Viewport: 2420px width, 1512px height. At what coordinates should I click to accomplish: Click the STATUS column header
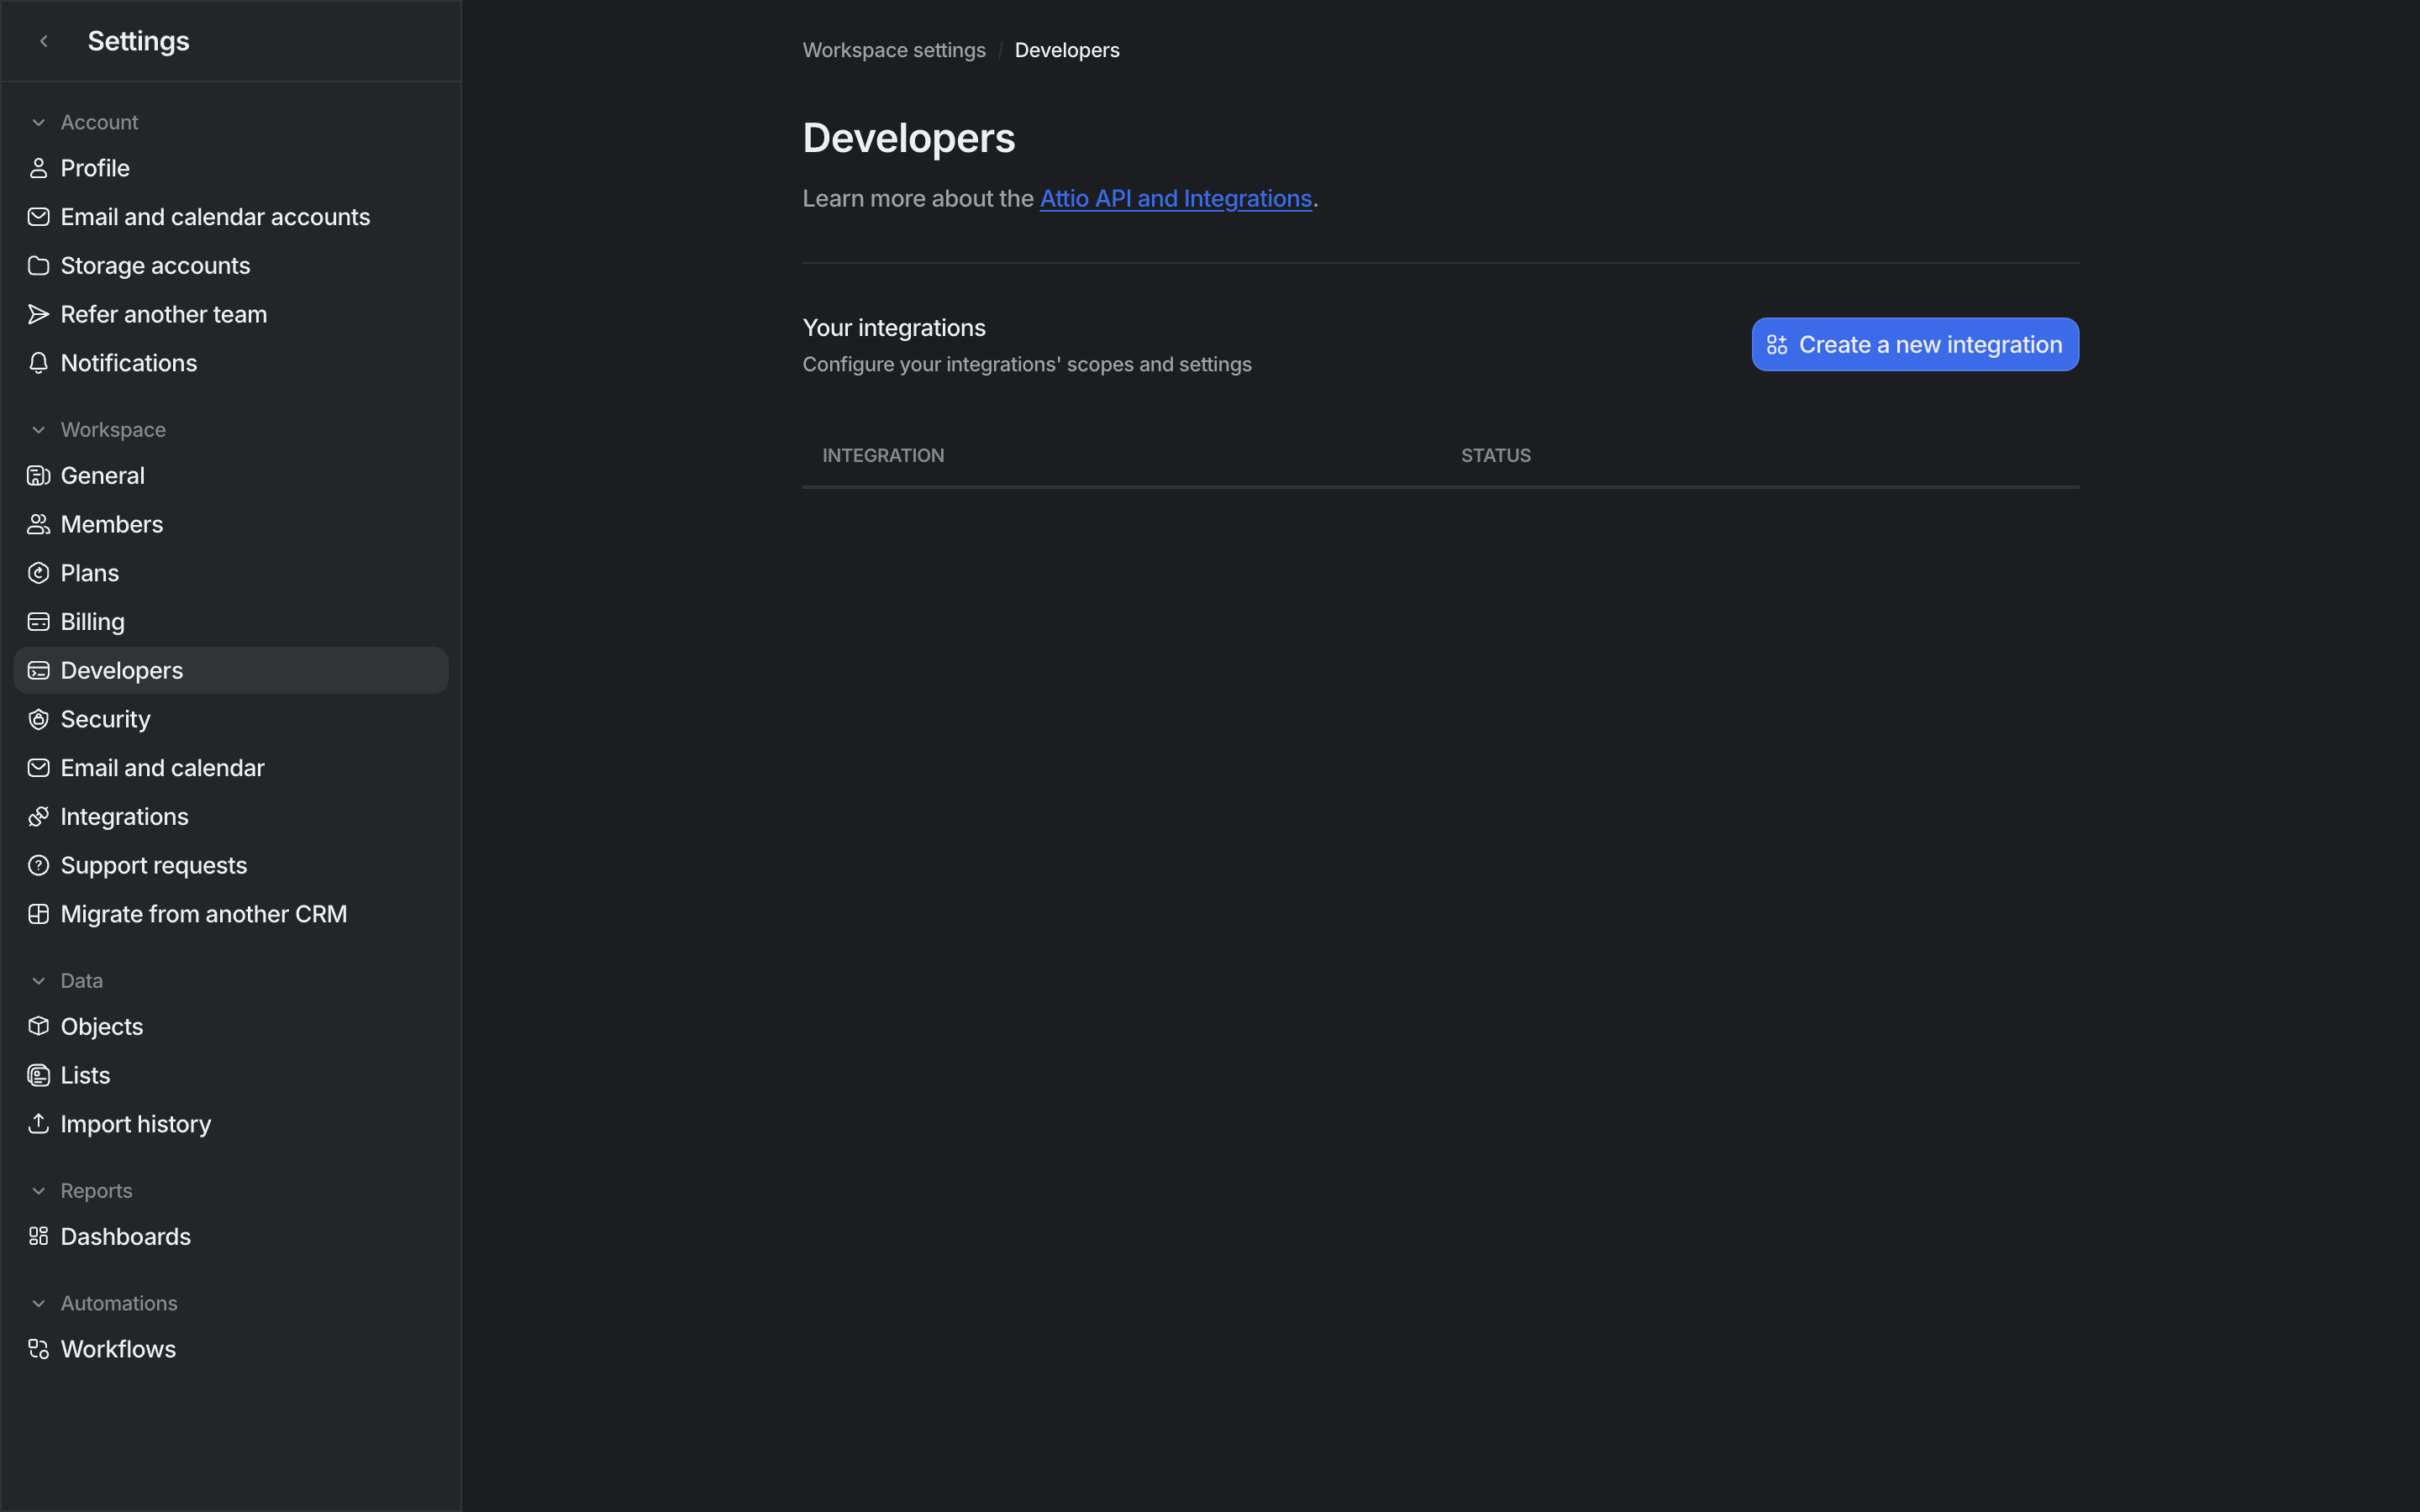pos(1496,456)
